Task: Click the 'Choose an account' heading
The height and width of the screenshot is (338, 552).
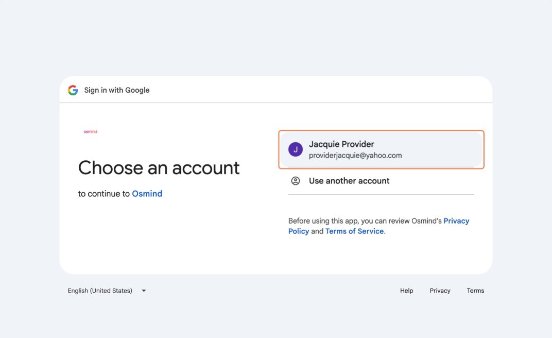Action: click(159, 167)
